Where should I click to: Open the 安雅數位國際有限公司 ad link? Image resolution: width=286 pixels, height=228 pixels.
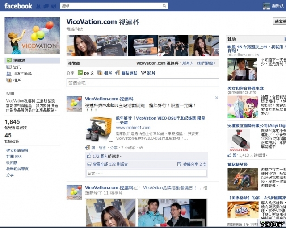pos(257,125)
